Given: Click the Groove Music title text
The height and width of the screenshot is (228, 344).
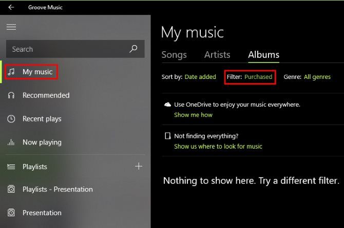Looking at the screenshot, I should (45, 7).
